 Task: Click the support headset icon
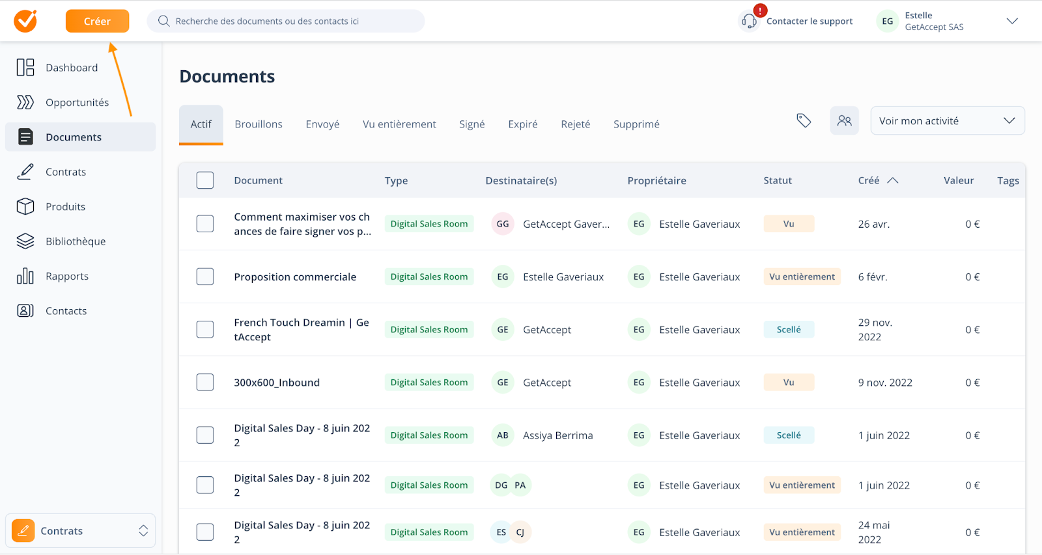pyautogui.click(x=749, y=21)
